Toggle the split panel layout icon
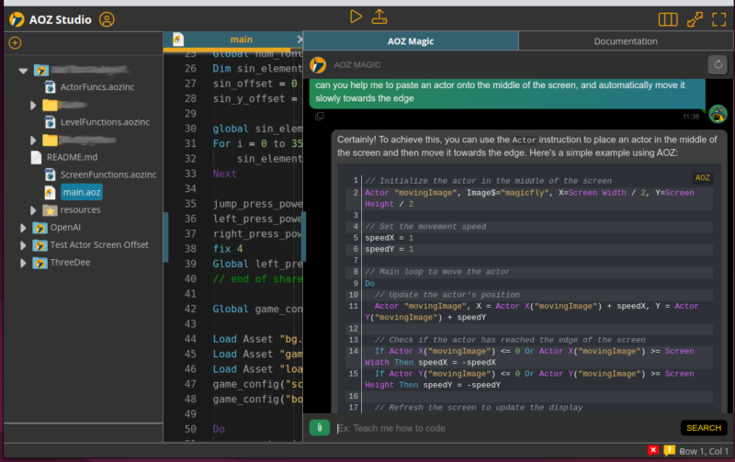 click(668, 19)
